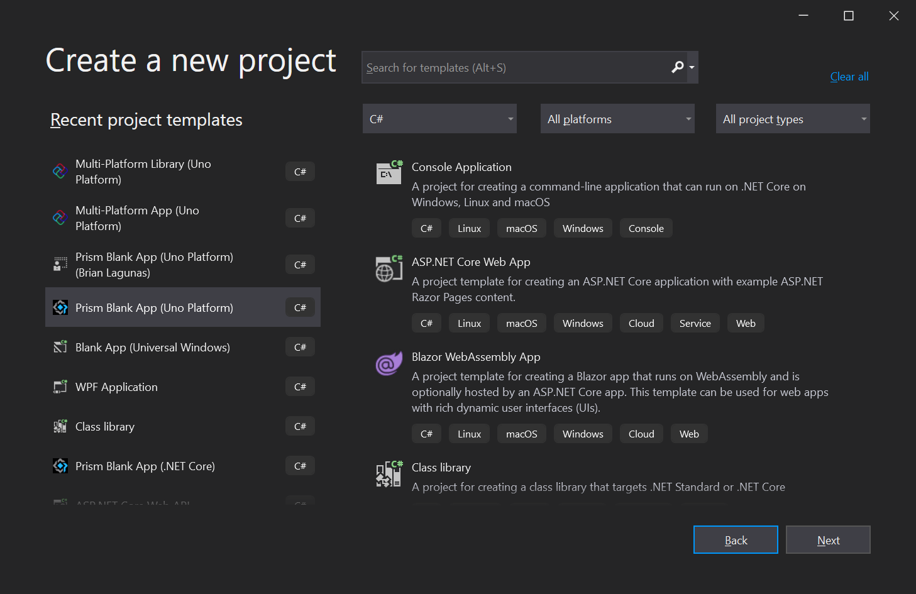Maximize the dialog window
This screenshot has width=916, height=594.
point(849,16)
